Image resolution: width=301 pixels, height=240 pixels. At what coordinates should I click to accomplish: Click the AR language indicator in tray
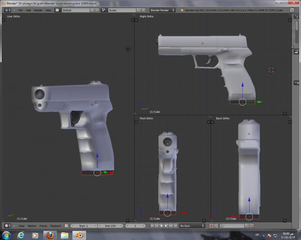(257, 235)
